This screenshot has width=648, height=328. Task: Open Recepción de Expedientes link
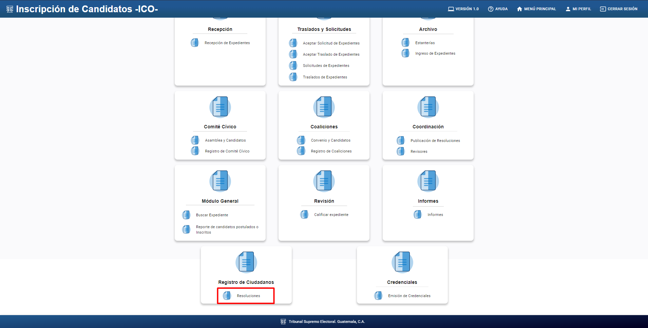tap(227, 43)
